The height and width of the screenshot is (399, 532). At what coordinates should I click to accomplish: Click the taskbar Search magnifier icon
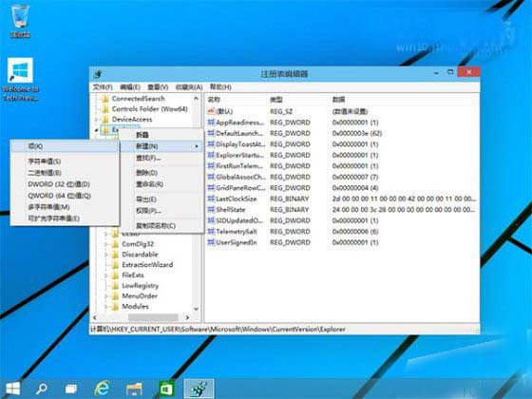pyautogui.click(x=42, y=389)
